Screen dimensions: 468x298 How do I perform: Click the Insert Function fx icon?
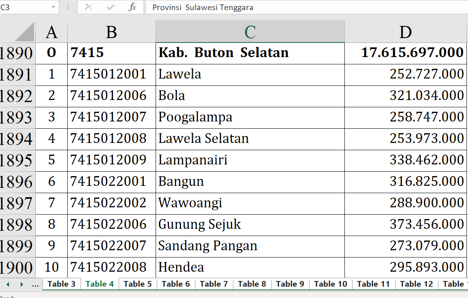[132, 7]
